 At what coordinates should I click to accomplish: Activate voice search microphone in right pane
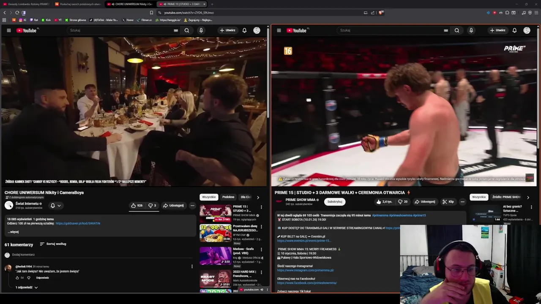(471, 30)
